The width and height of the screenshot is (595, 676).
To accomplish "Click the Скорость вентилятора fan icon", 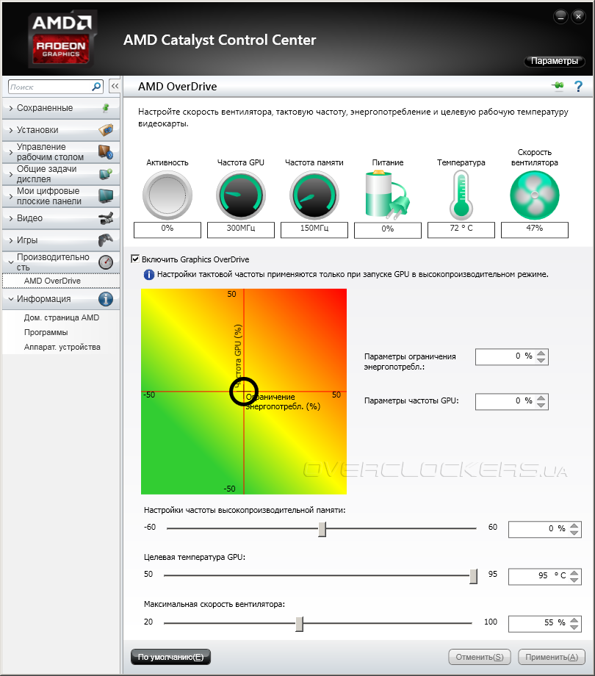I will [x=535, y=195].
